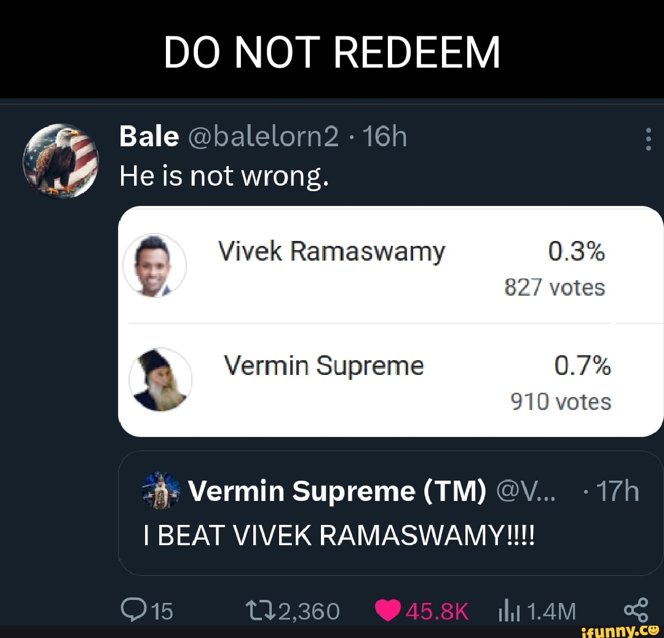Select the Vermin Supreme 0.7% result row
Image resolution: width=664 pixels, height=638 pixels.
tap(390, 380)
